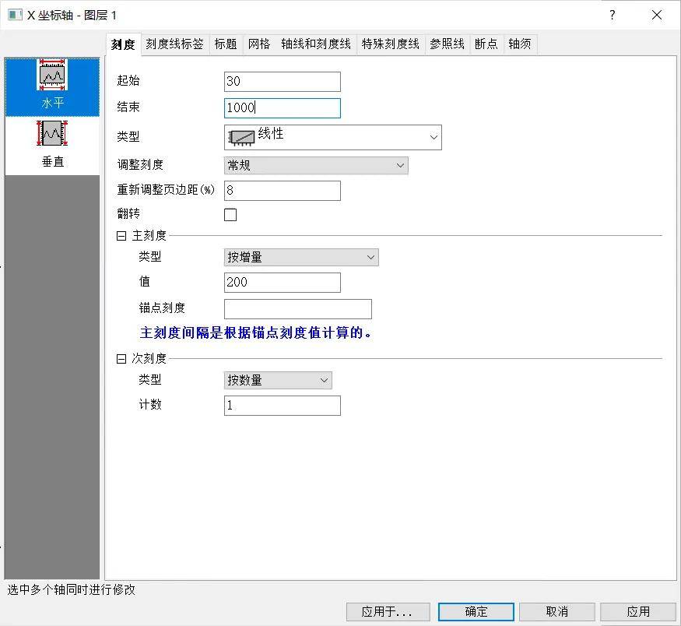Toggle the 翻转 checkbox

(x=230, y=214)
